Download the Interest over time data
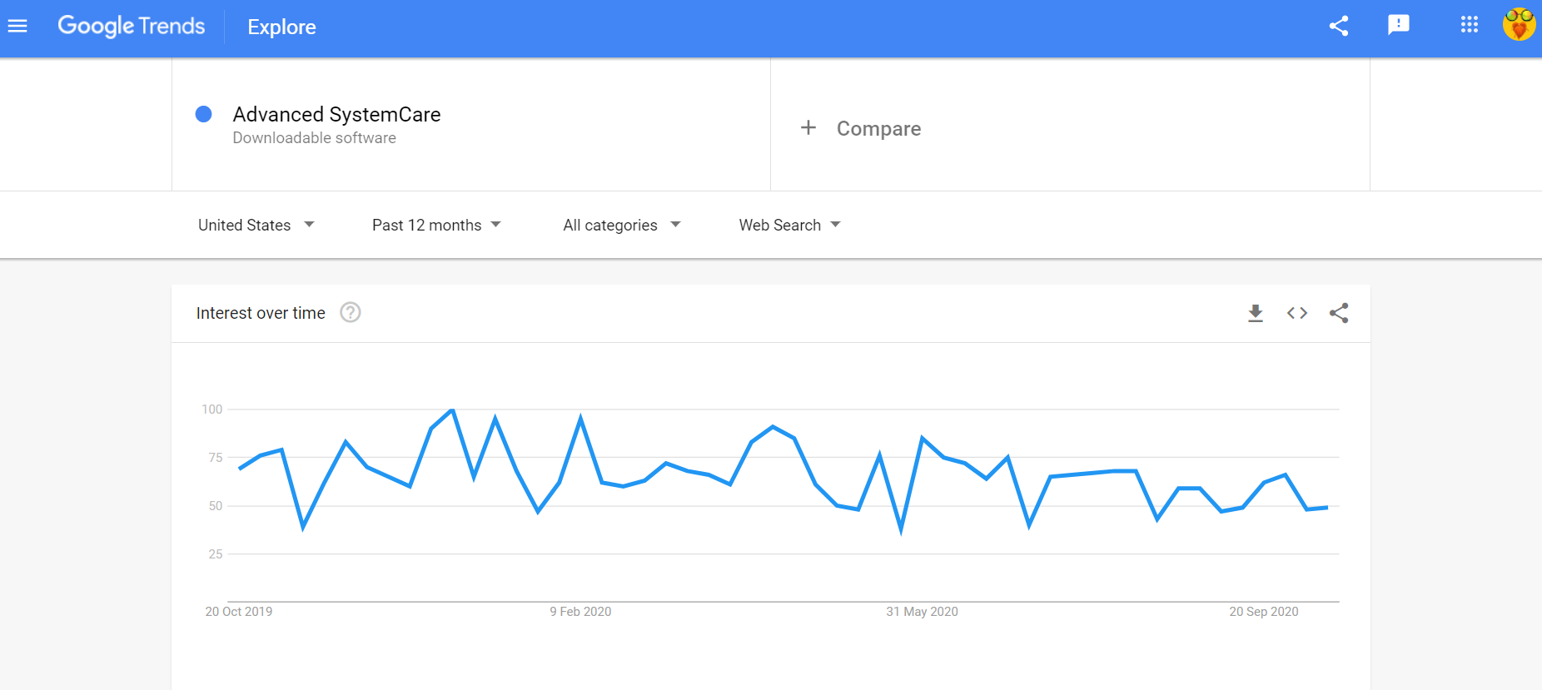Image resolution: width=1542 pixels, height=690 pixels. pos(1255,313)
